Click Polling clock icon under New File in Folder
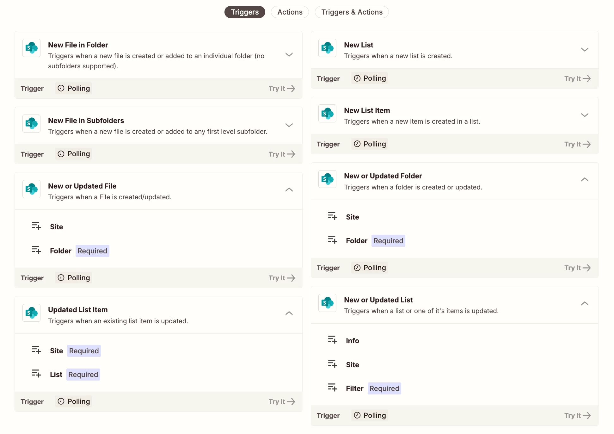The image size is (614, 434). click(x=61, y=88)
